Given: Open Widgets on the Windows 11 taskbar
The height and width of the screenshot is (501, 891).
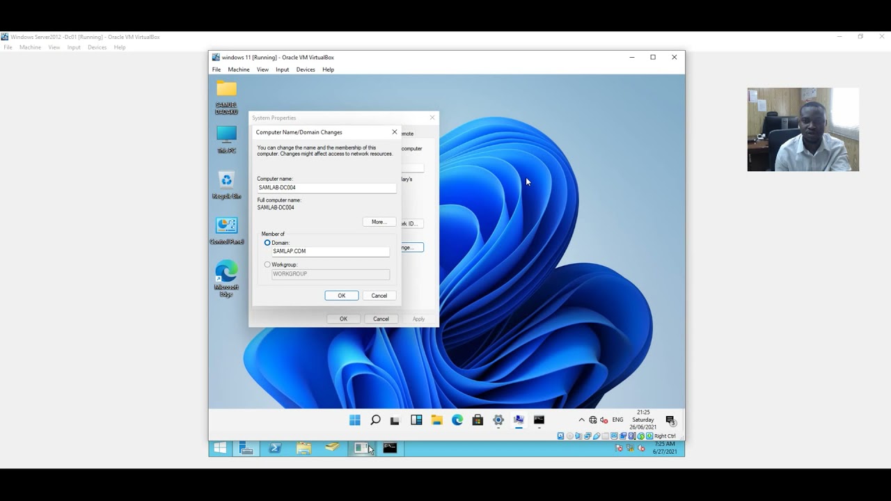Looking at the screenshot, I should tap(416, 420).
